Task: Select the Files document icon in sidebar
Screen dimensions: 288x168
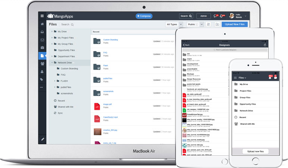Action: pos(42,56)
